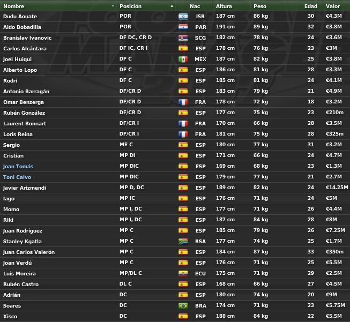
Task: Click the France flag icon for Loris Reina
Action: 183,134
